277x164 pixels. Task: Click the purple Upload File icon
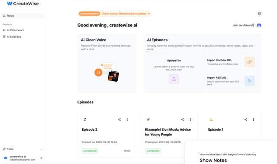coord(174,79)
